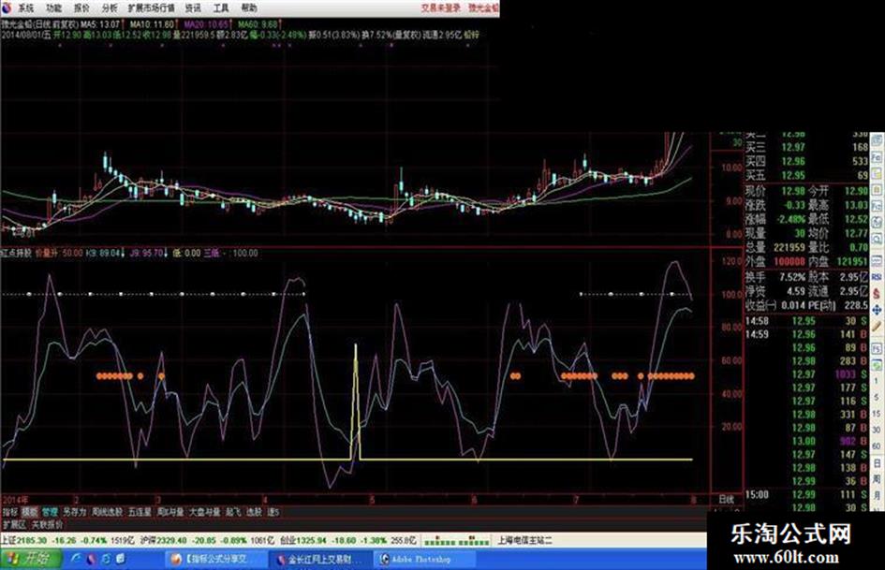
Task: Click the red dollar sign icon
Action: click(x=877, y=294)
